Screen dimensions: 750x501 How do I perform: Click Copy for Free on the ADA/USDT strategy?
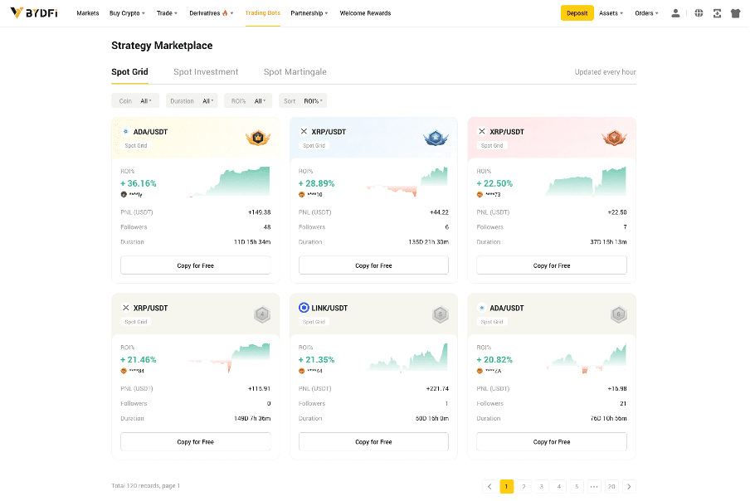[196, 265]
